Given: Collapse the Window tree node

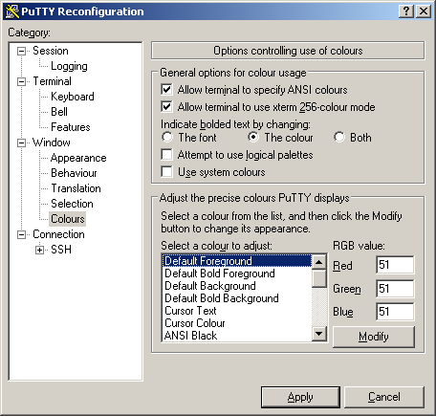Looking at the screenshot, I should pos(21,142).
